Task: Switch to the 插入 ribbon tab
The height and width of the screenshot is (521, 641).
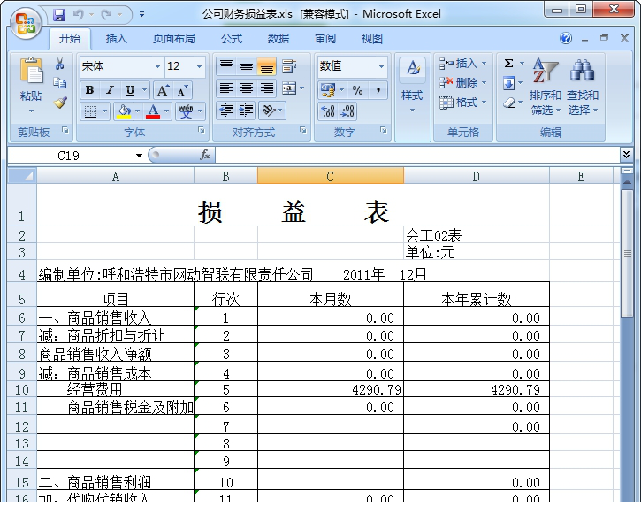Action: [117, 39]
